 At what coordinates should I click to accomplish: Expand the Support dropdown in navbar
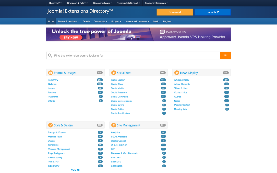(x=116, y=21)
